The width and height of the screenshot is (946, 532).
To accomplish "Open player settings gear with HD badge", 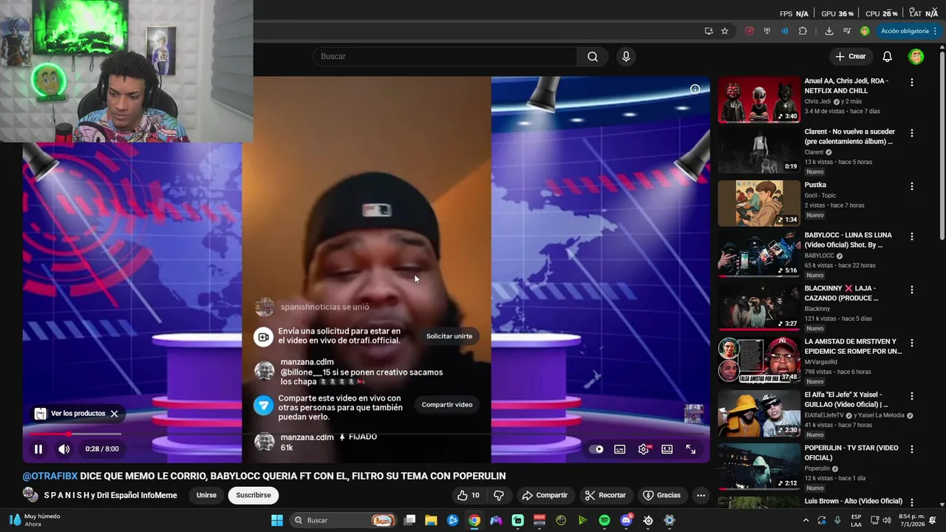I will point(644,449).
